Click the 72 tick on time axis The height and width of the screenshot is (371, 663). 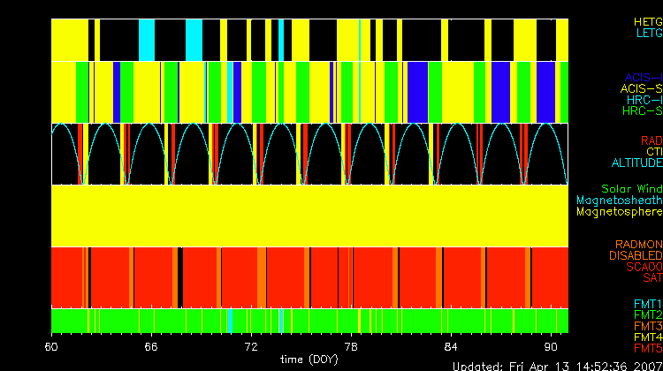pos(250,344)
